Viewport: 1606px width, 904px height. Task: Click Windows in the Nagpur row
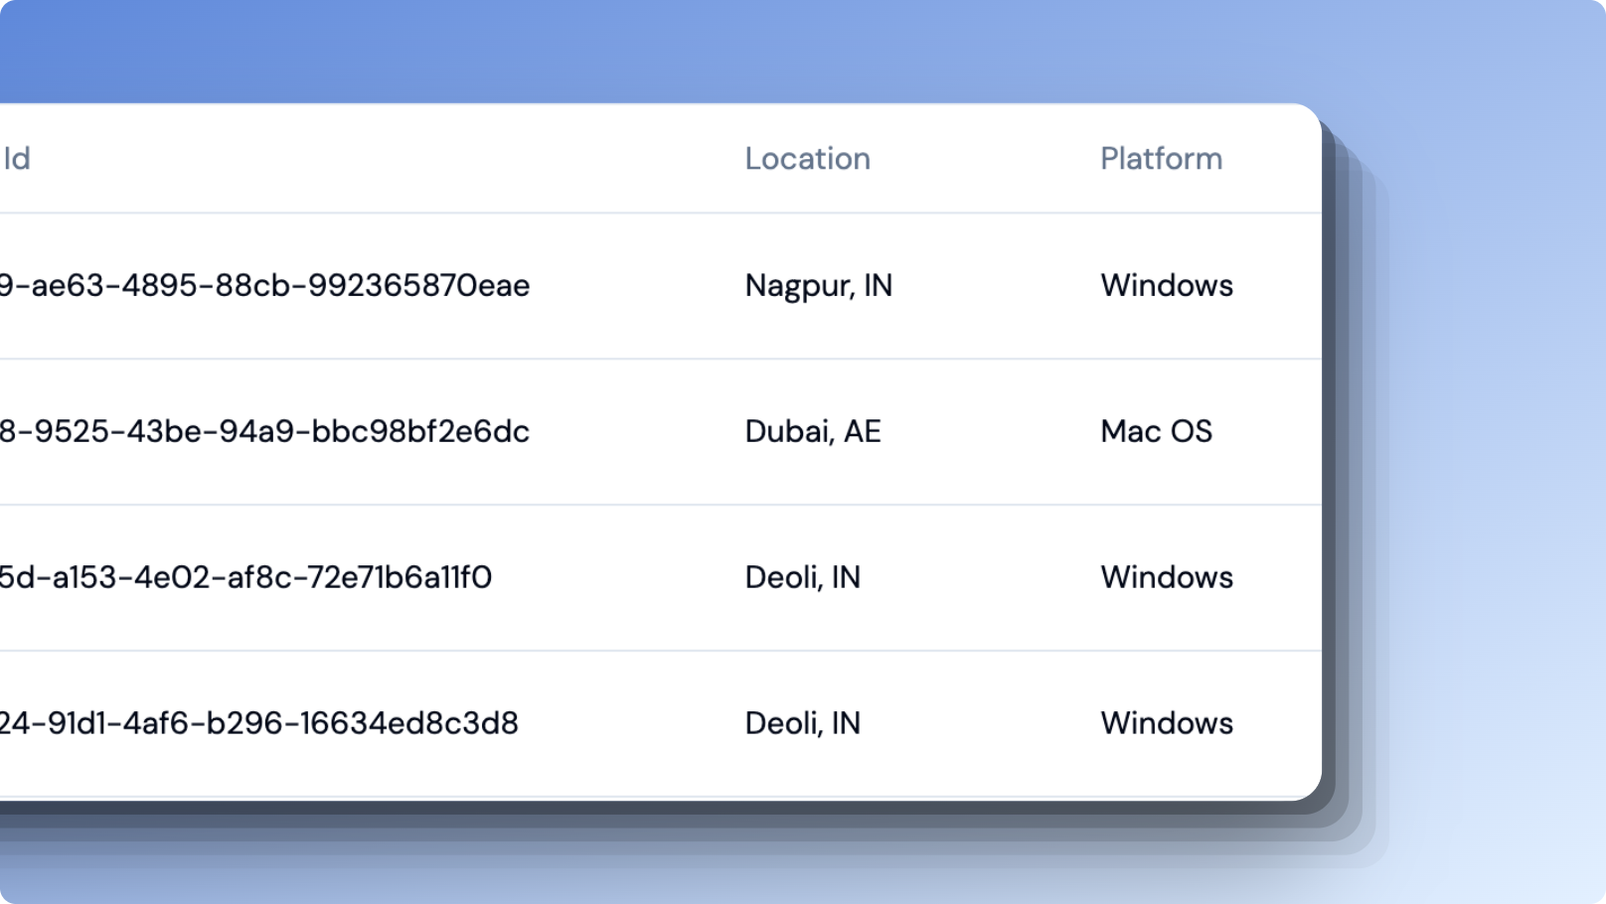1166,285
